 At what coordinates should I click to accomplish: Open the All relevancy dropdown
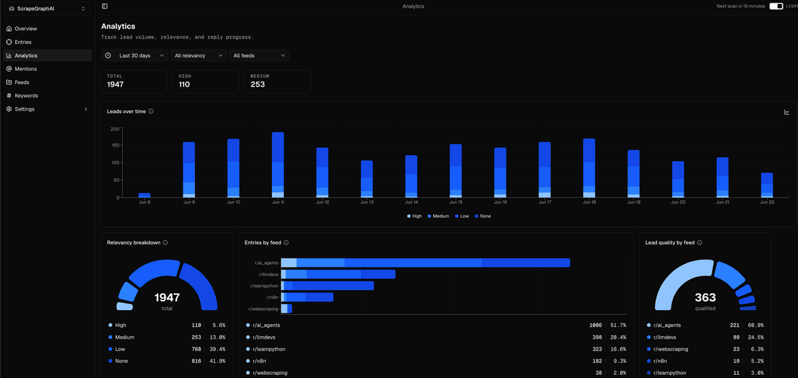199,56
